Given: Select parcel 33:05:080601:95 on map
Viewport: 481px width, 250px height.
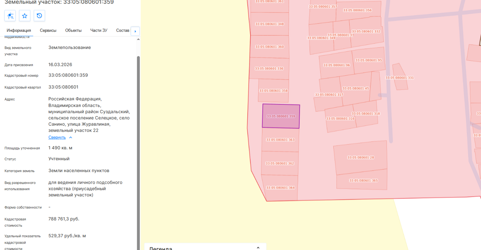Looking at the screenshot, I should (368, 60).
